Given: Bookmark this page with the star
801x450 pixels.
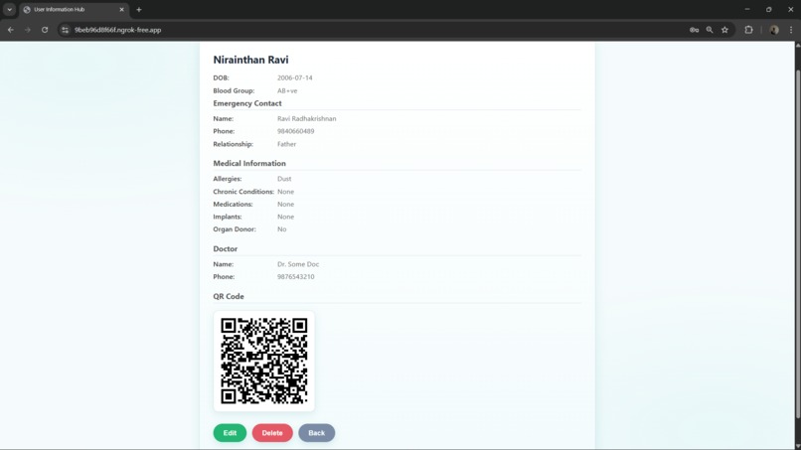Looking at the screenshot, I should click(x=724, y=30).
